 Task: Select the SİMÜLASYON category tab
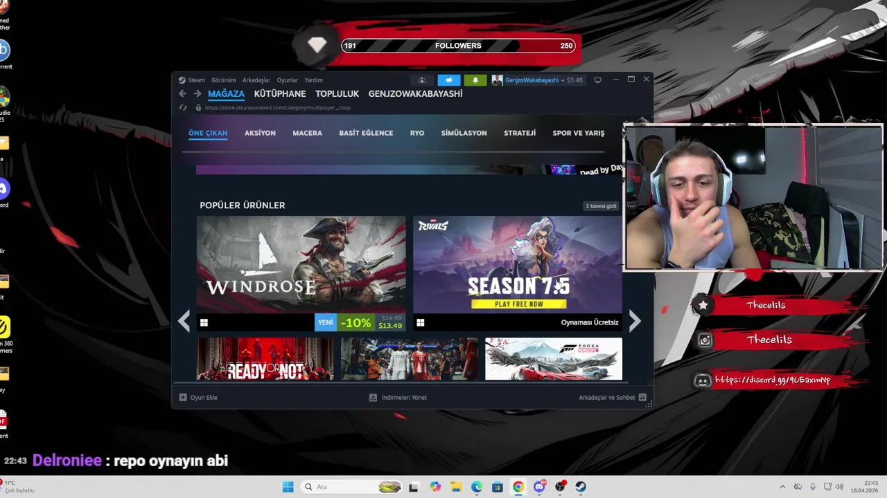[x=464, y=133]
